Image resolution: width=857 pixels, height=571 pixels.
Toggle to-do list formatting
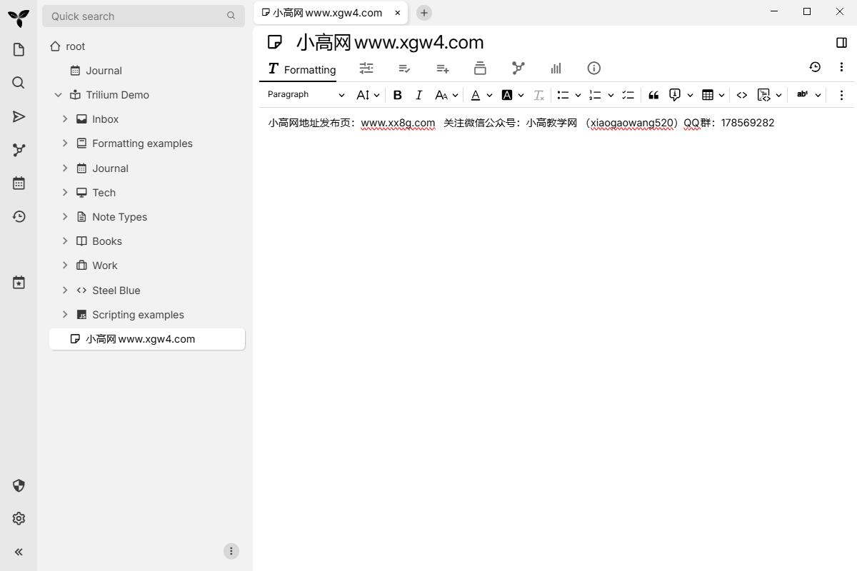[628, 95]
